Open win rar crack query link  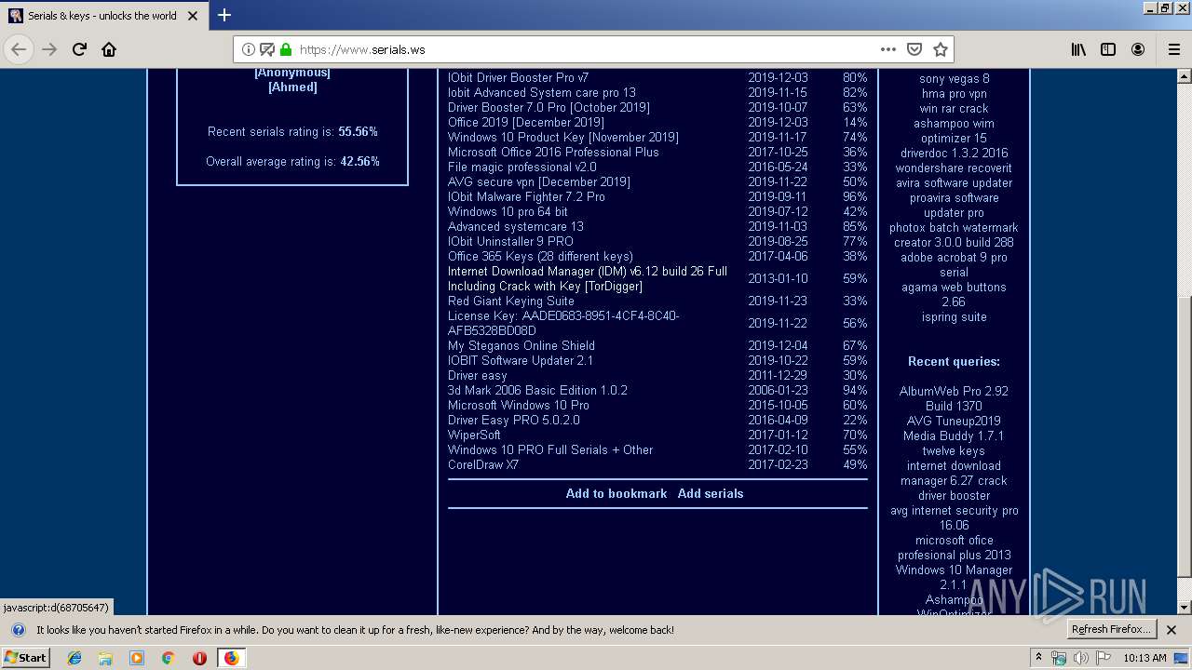click(955, 108)
